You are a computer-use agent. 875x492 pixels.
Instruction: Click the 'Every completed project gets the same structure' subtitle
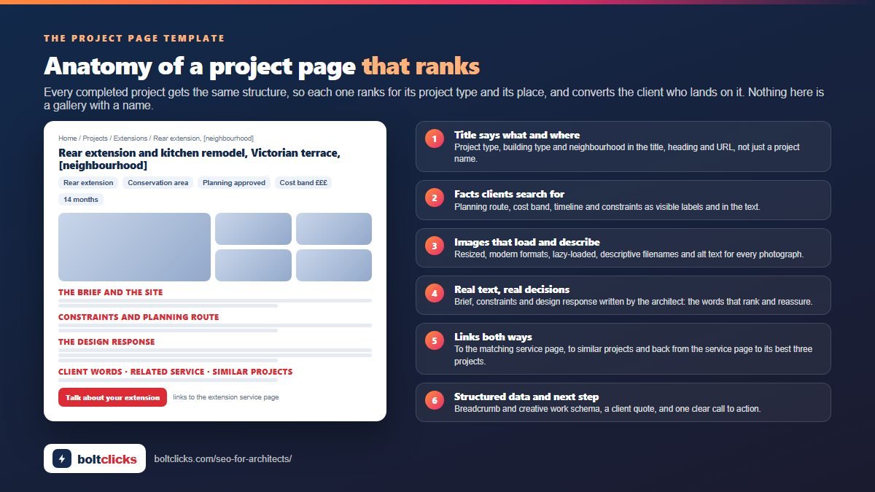(x=434, y=98)
